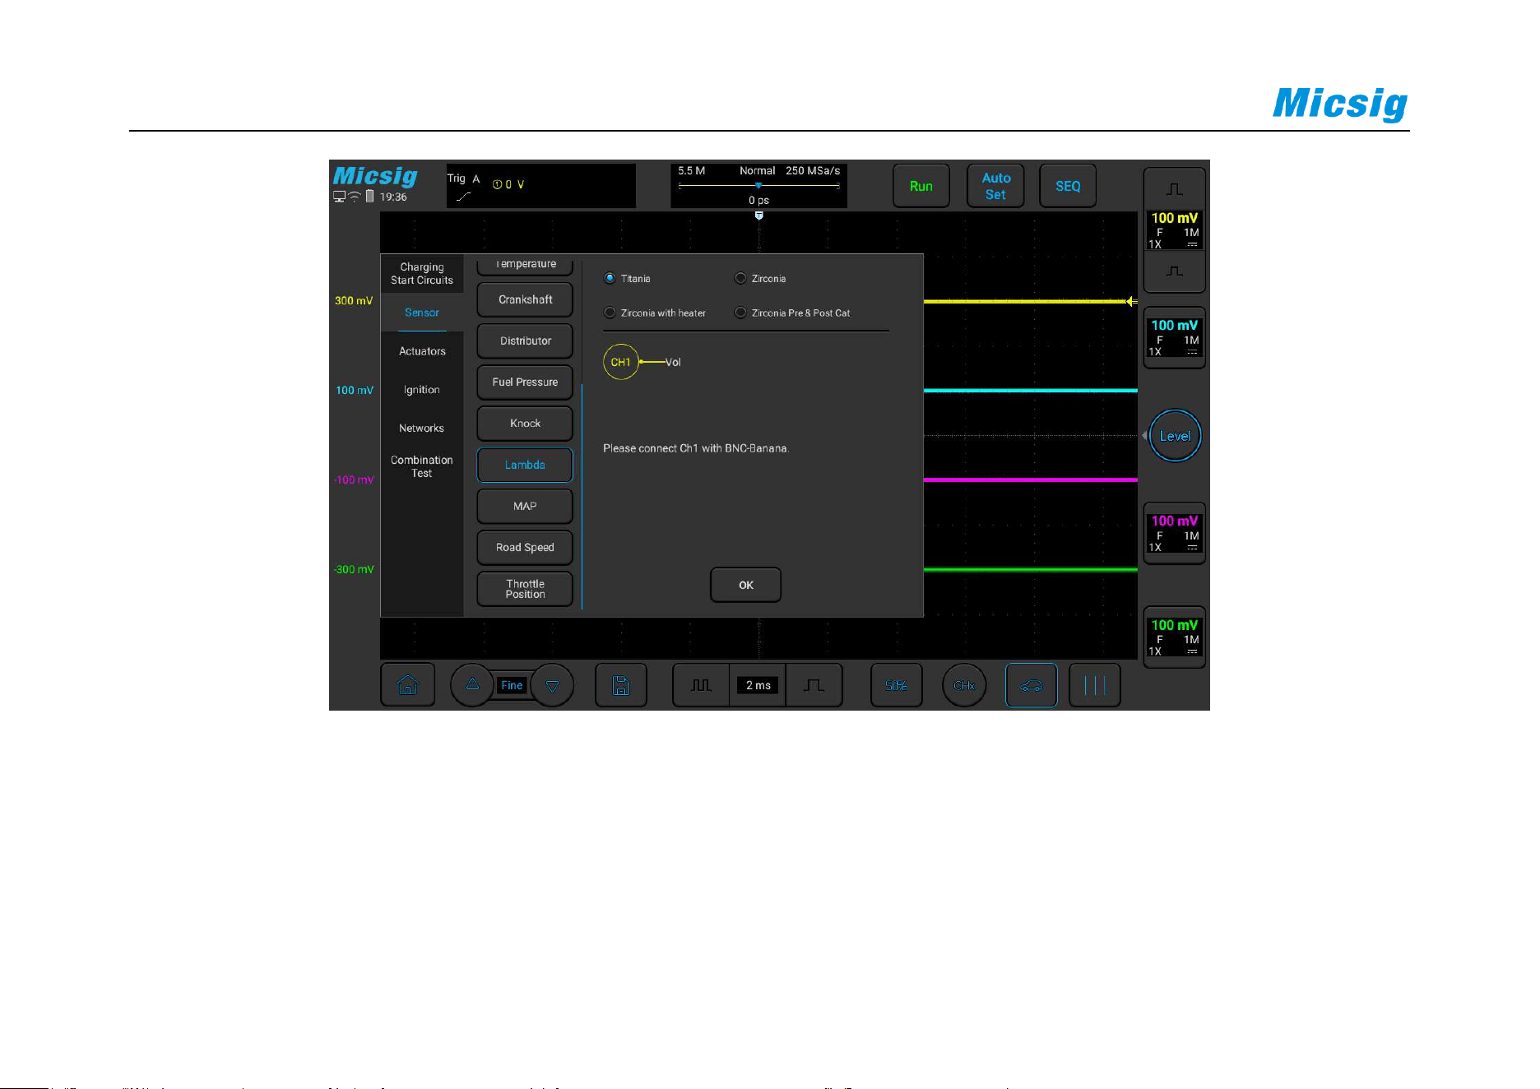The image size is (1540, 1089).
Task: Tap the memory depth 5.5 M readout
Action: (x=691, y=171)
